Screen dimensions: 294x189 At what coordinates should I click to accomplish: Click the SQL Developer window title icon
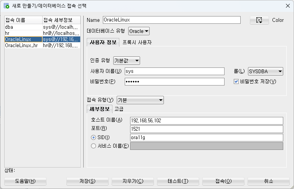tap(7, 6)
